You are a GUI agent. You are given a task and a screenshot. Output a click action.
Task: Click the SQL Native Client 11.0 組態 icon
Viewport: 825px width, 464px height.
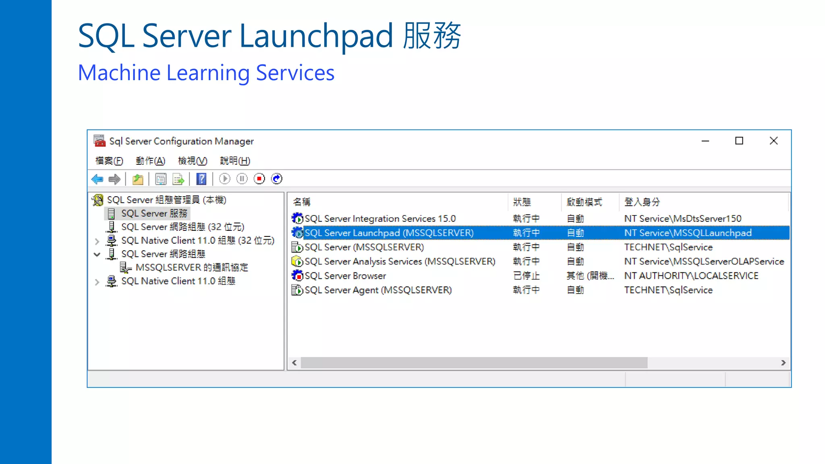112,281
